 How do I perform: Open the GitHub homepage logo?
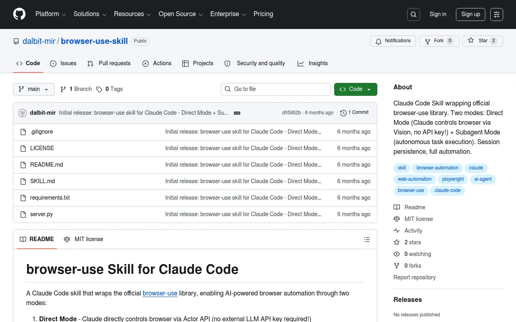coord(19,14)
